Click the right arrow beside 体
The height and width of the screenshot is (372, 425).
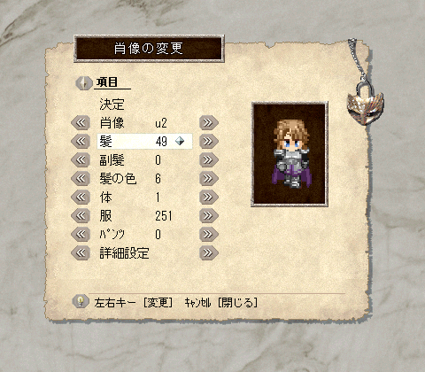click(209, 198)
